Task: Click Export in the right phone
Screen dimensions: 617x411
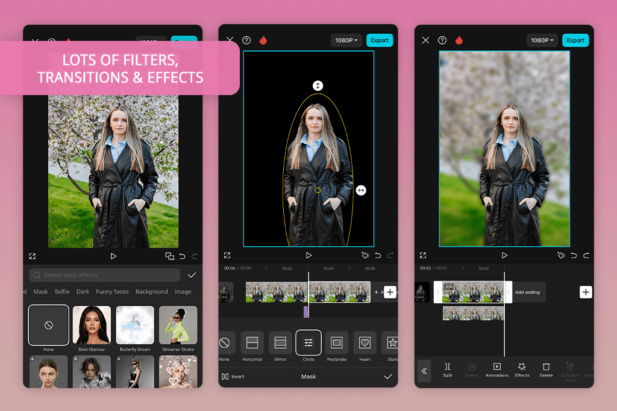Action: (x=575, y=40)
